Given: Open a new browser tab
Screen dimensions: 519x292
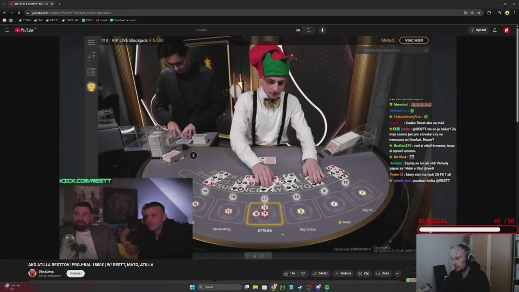Looking at the screenshot, I should coord(59,4).
